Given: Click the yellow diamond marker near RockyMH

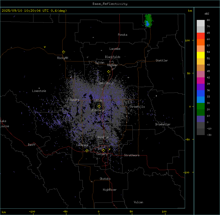Looking at the screenshot, I should coord(64,52).
